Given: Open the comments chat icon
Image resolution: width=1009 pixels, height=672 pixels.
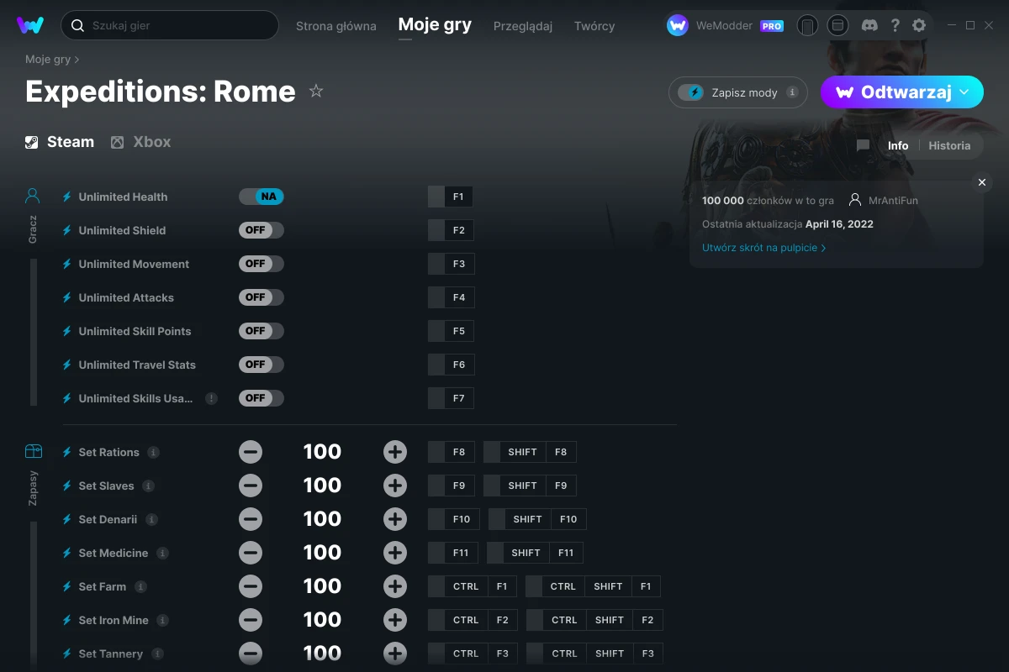Looking at the screenshot, I should point(863,145).
